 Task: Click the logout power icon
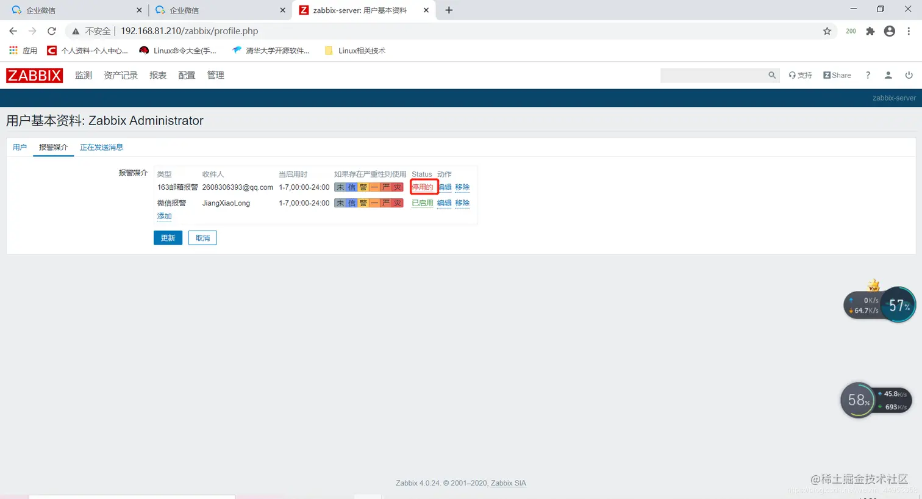pyautogui.click(x=909, y=75)
